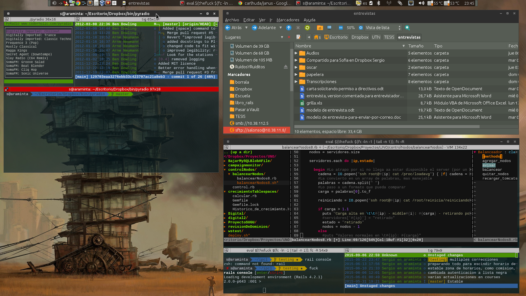Screen dimensions: 526x296
Task: Select calcular.rb in vim file tree
Action: (x=244, y=196)
